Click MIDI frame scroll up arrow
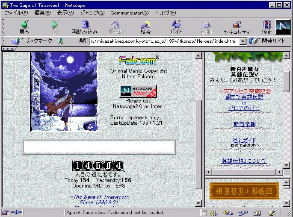 pos(287,182)
